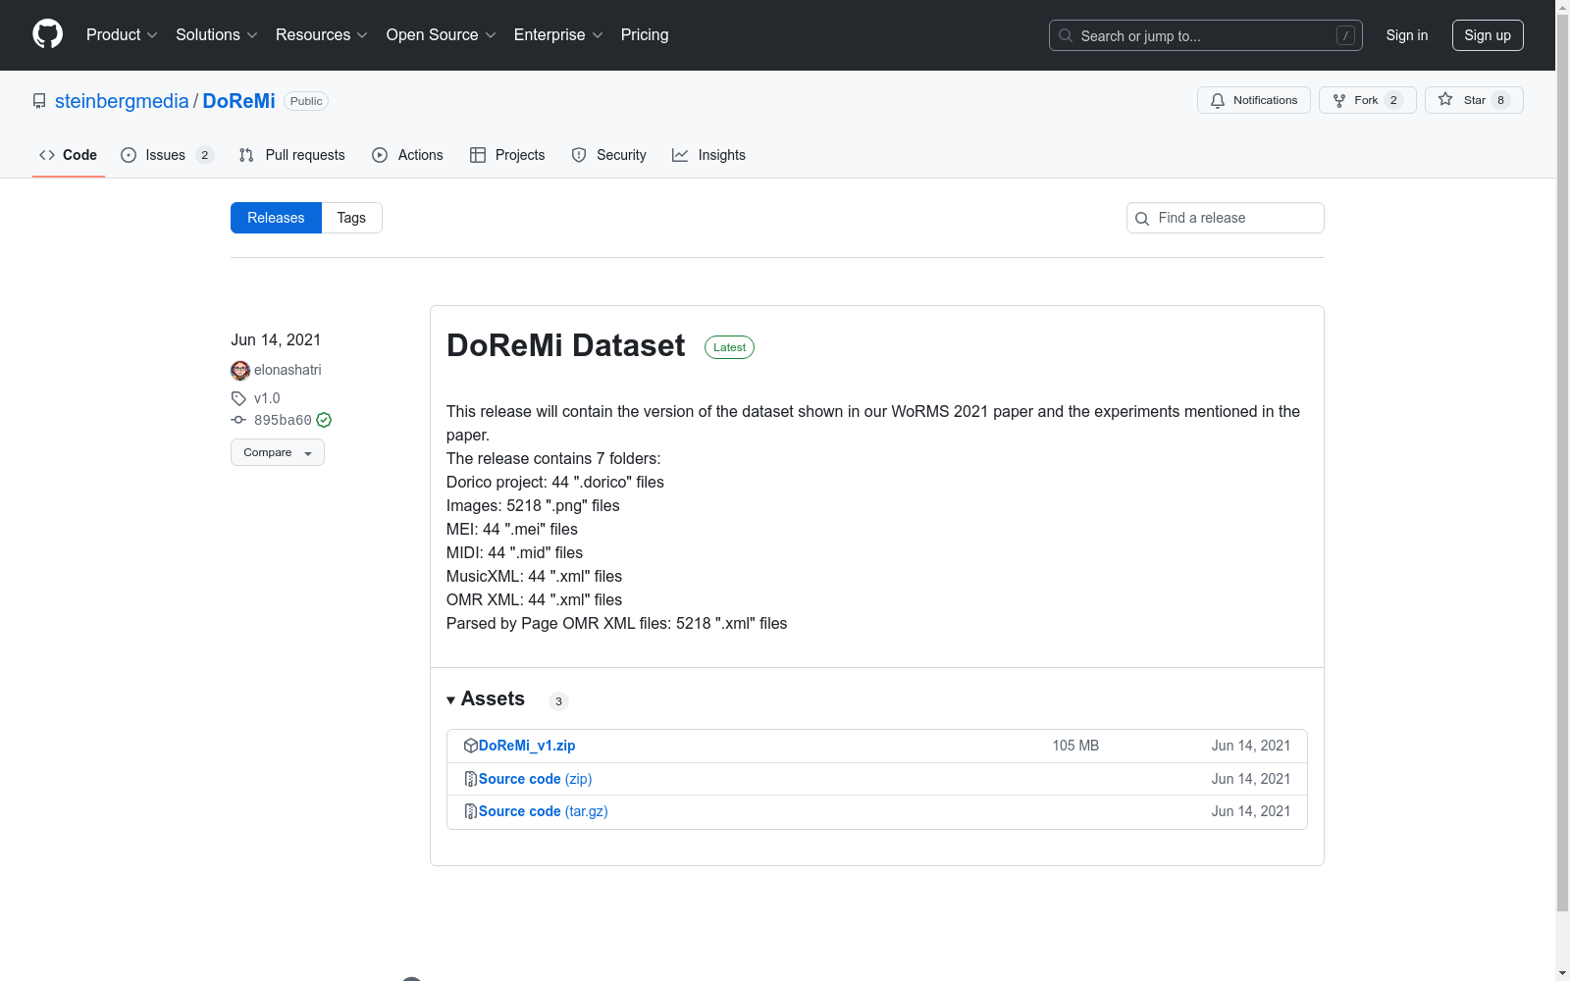This screenshot has width=1570, height=981.
Task: Switch to the Tags view
Action: point(351,218)
